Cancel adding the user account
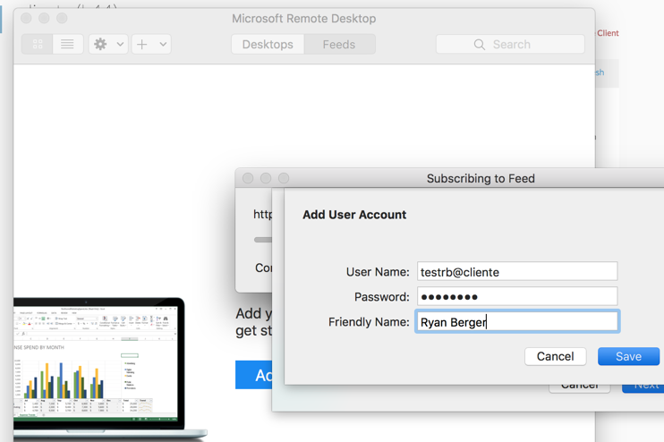This screenshot has height=442, width=664. pyautogui.click(x=555, y=356)
